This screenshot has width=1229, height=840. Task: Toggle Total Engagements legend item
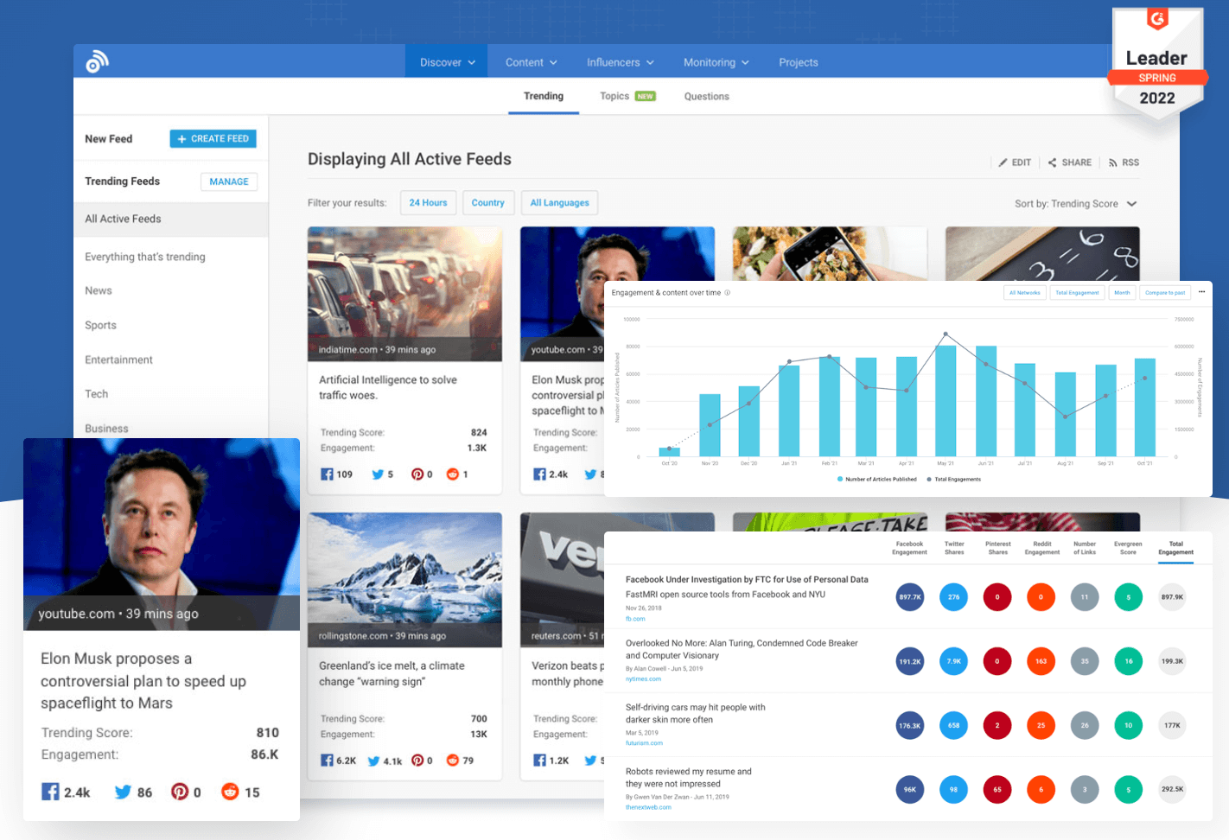(953, 479)
